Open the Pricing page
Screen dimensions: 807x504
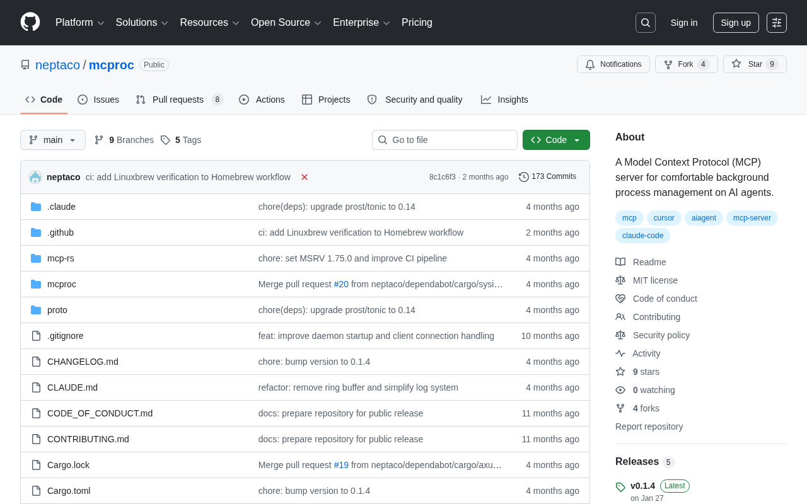(x=417, y=23)
